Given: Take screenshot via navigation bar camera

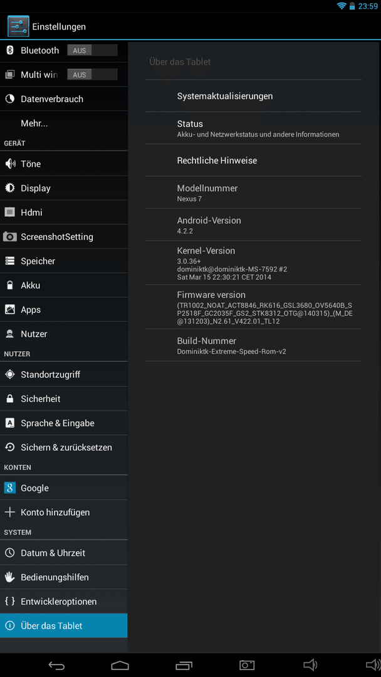Looking at the screenshot, I should [248, 665].
